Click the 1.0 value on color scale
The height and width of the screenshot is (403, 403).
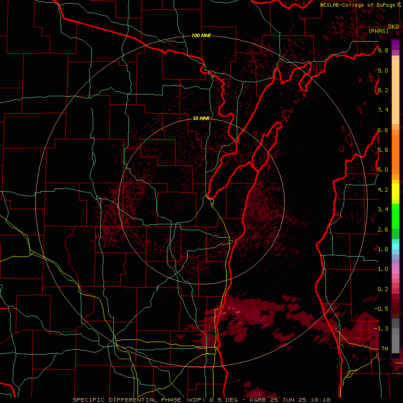tap(383, 269)
